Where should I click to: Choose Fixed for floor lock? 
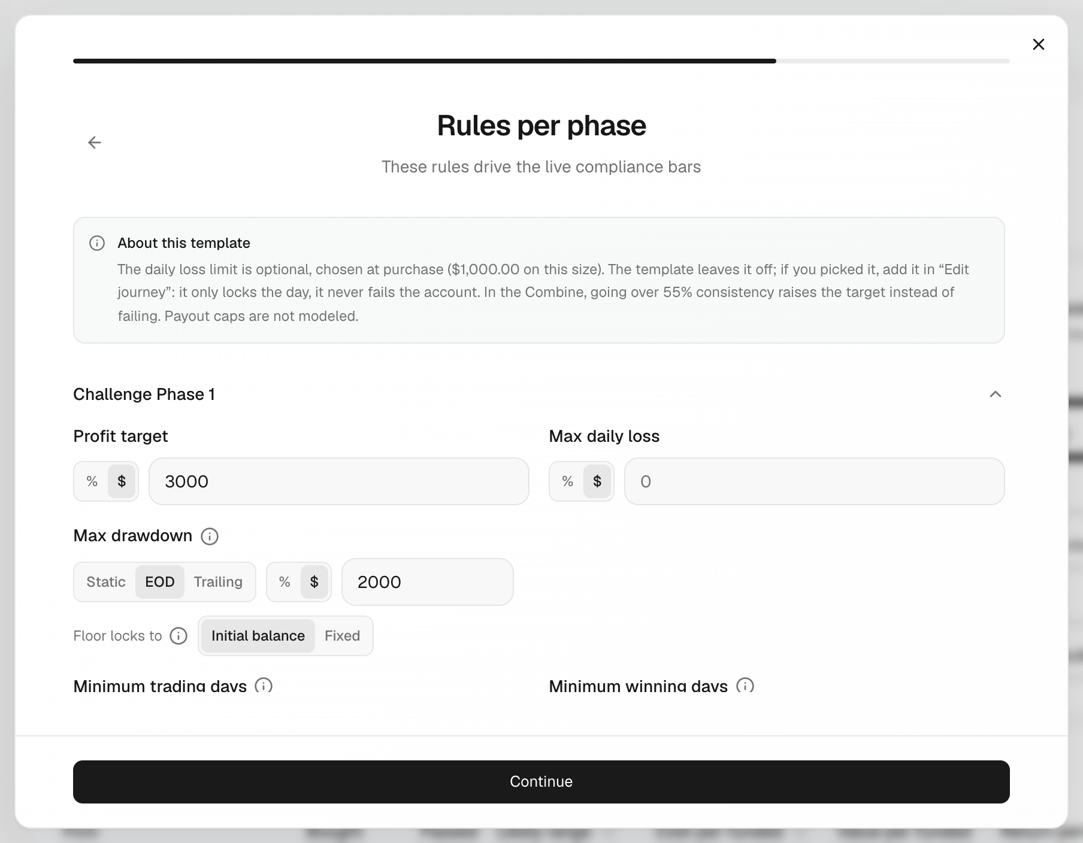click(343, 636)
